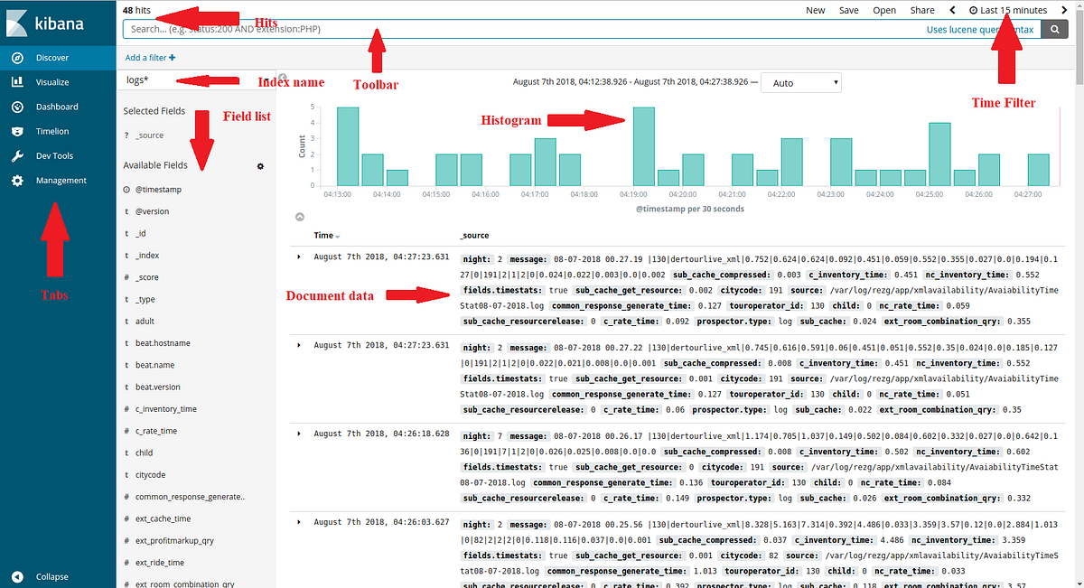Open the Auto histogram interval dropdown
This screenshot has height=588, width=1084.
pyautogui.click(x=800, y=82)
